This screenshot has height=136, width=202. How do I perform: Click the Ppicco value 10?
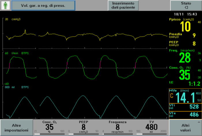[x=186, y=27]
